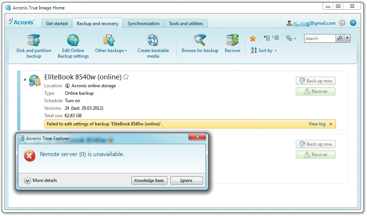Click the orange favorites star in toolbar

pyautogui.click(x=253, y=39)
